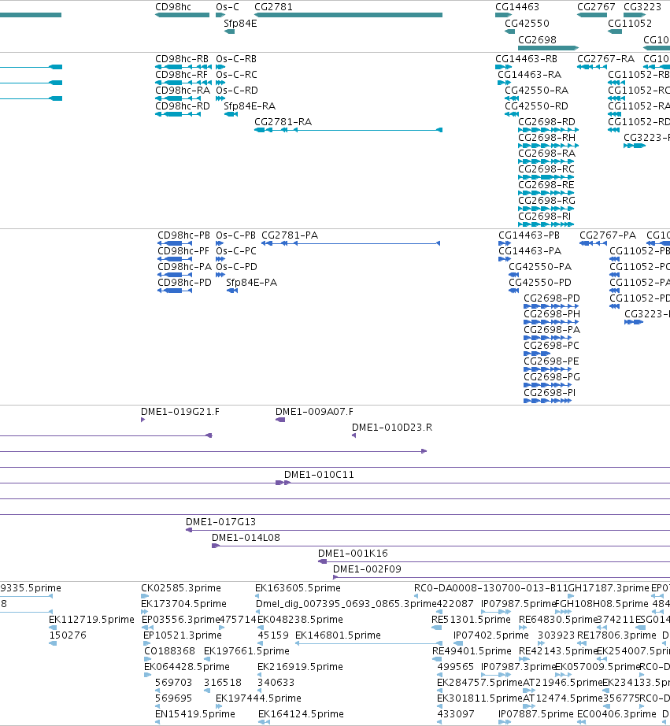The image size is (670, 726).
Task: Open the Os-C gene feature
Action: (220, 15)
